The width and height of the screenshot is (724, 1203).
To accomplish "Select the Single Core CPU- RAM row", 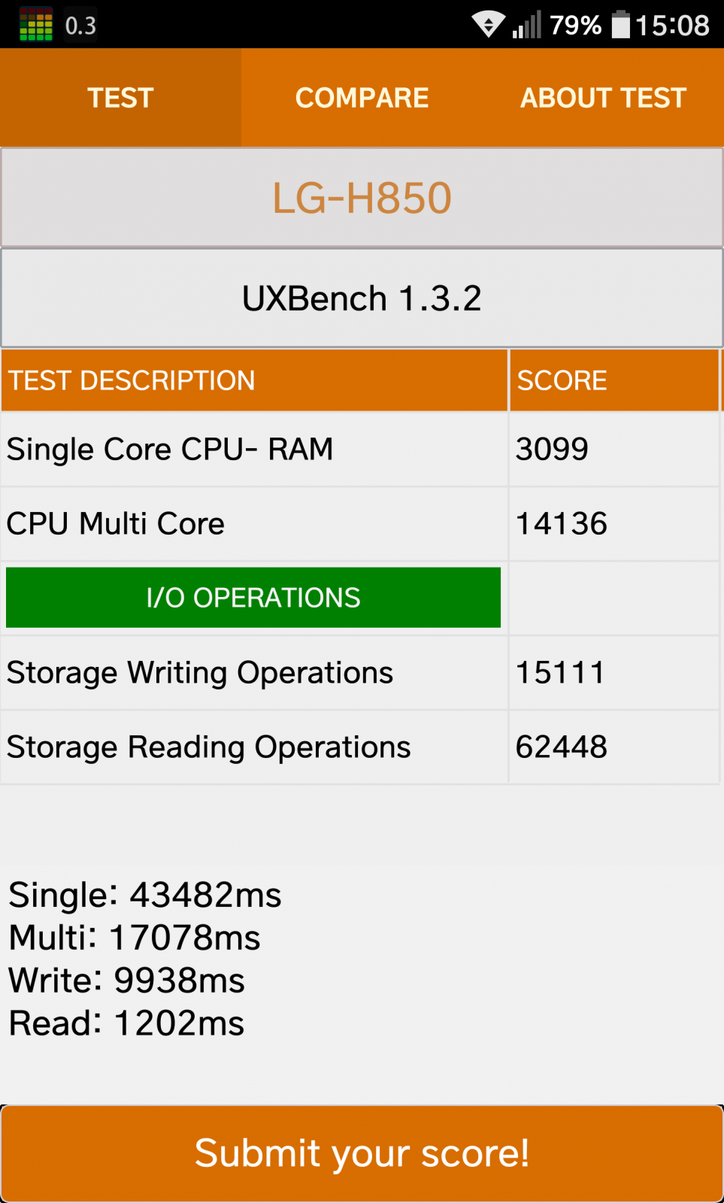I will click(360, 450).
